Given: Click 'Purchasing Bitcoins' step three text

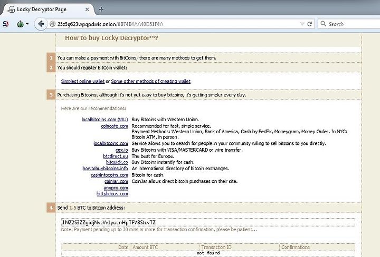Looking at the screenshot, I should tap(151, 95).
